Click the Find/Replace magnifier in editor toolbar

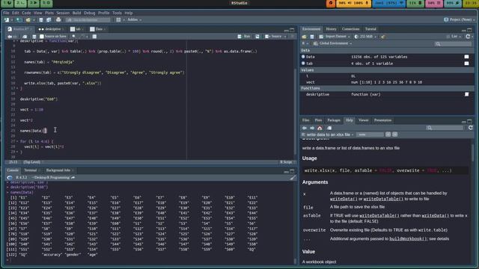pyautogui.click(x=74, y=37)
